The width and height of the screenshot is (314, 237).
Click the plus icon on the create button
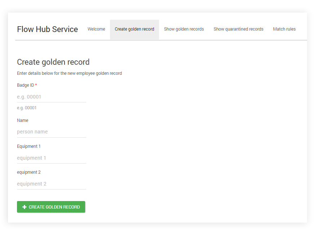24,207
